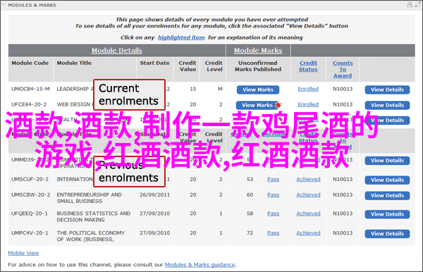The height and width of the screenshot is (272, 423).
Task: Open the Achieved status for UMSCBW-20-2
Action: tap(308, 194)
